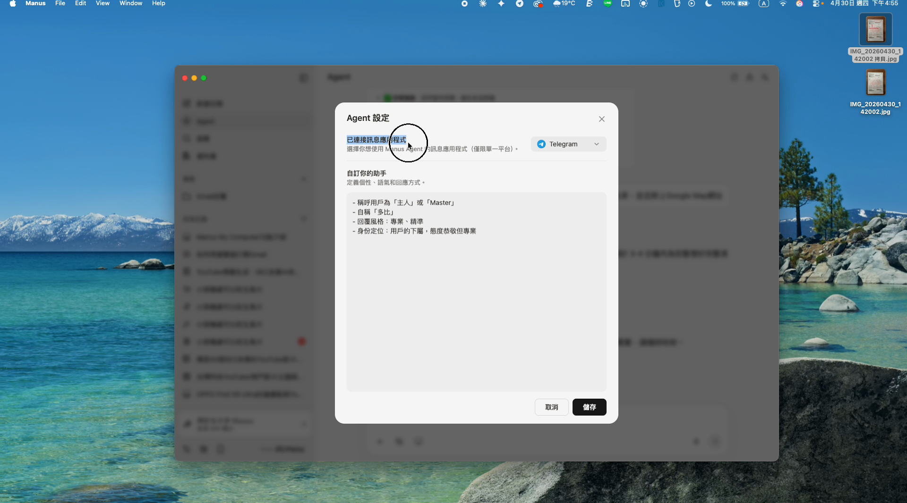The height and width of the screenshot is (503, 907).
Task: Open the input source A menu
Action: pos(763,4)
